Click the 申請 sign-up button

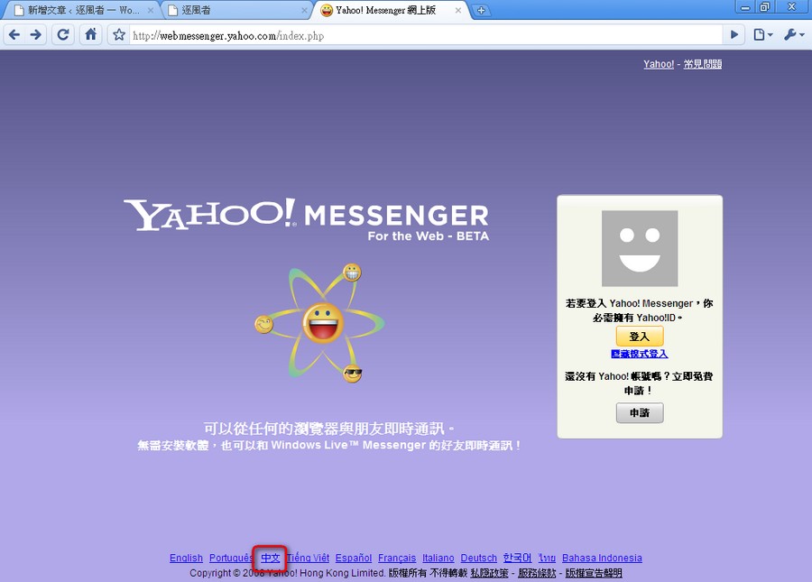640,412
